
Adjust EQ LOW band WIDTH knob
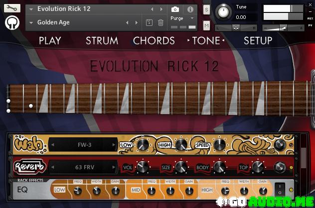(96, 191)
